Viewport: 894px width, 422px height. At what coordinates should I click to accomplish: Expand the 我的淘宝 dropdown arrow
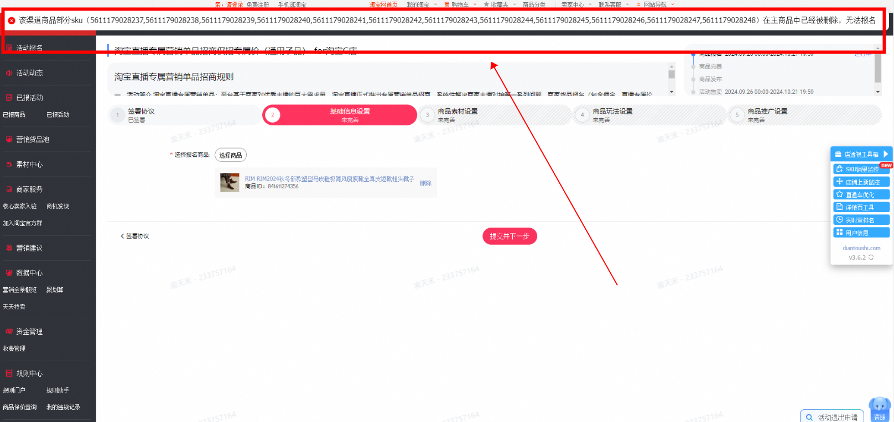pyautogui.click(x=435, y=4)
